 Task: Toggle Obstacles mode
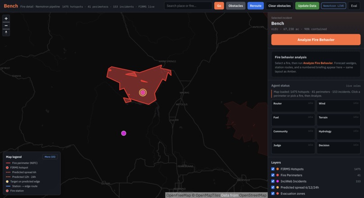(x=236, y=6)
